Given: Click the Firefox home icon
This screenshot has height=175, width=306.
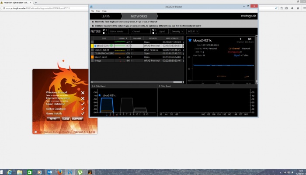Looking at the screenshot, I should pos(298,8).
